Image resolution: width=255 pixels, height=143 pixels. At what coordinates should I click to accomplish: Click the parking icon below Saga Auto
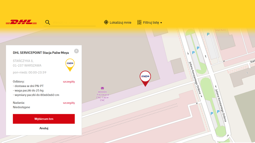(208, 34)
